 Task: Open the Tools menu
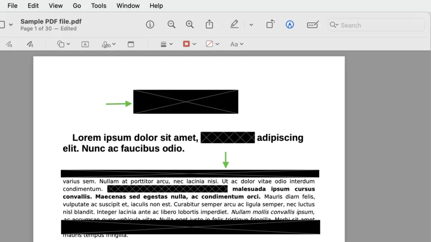(x=99, y=6)
